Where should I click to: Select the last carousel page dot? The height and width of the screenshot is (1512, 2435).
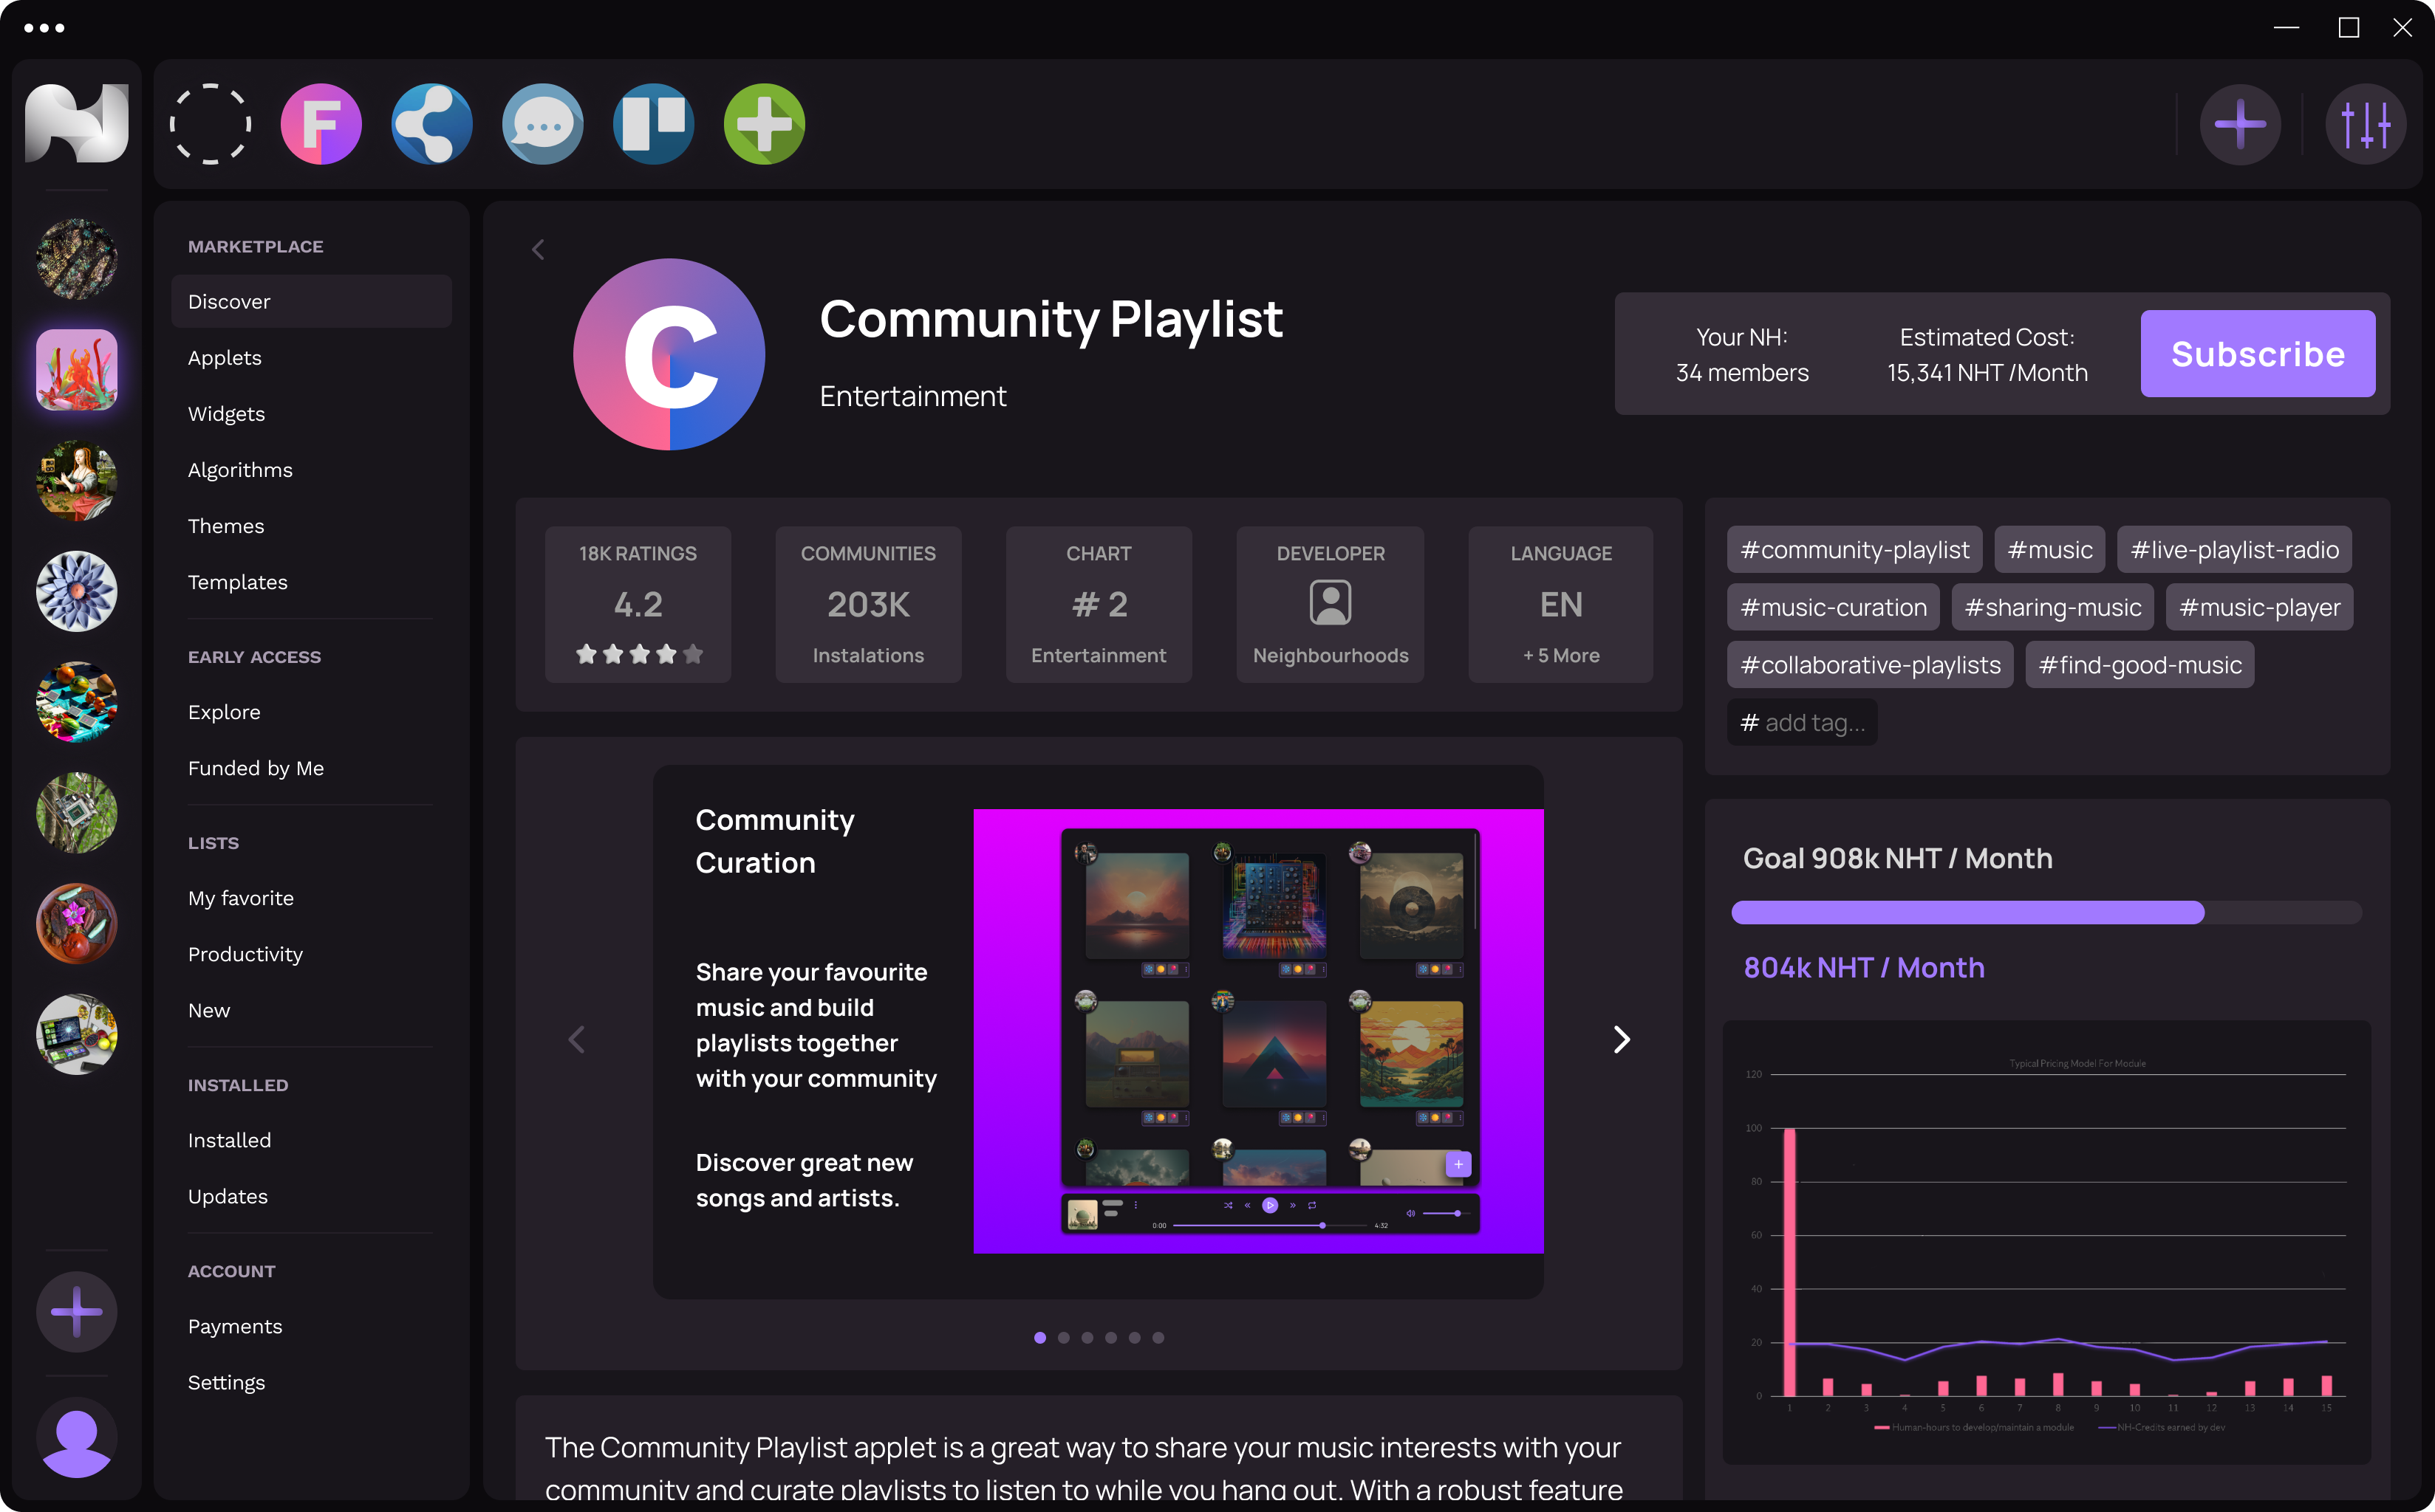[1158, 1338]
